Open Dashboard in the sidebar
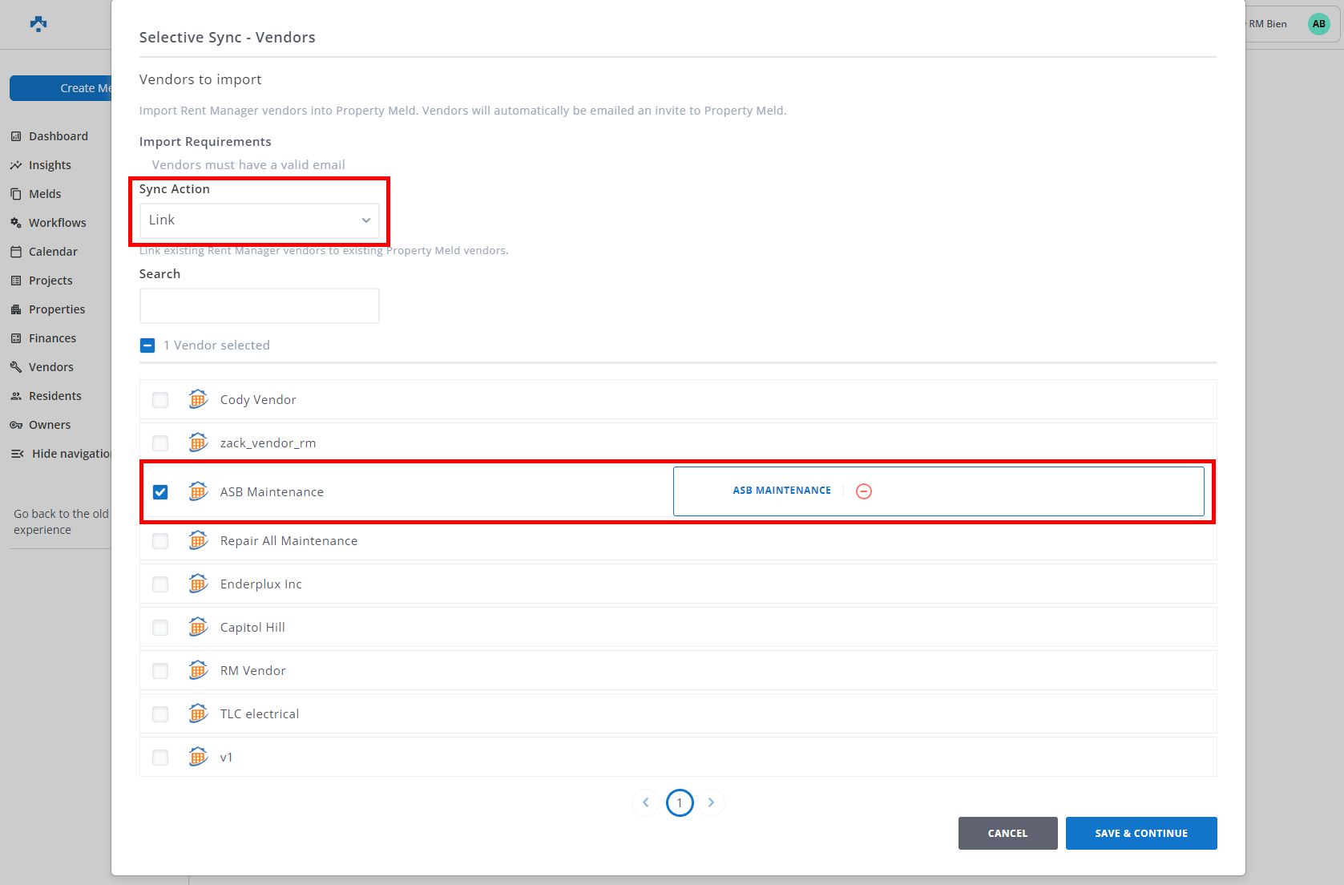The height and width of the screenshot is (885, 1344). coord(58,136)
